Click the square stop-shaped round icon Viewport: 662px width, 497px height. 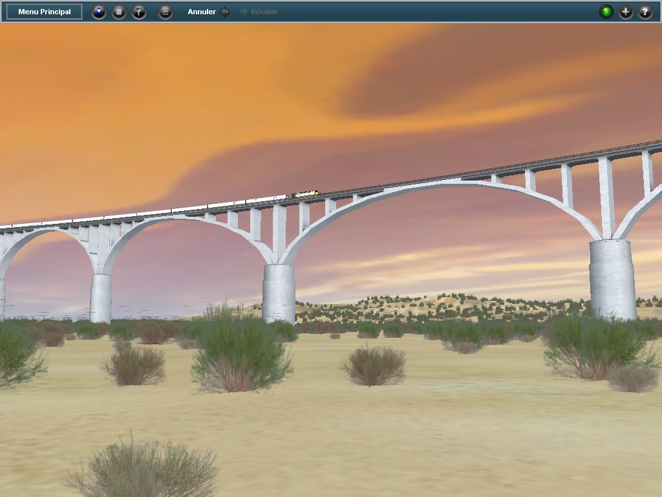(119, 12)
